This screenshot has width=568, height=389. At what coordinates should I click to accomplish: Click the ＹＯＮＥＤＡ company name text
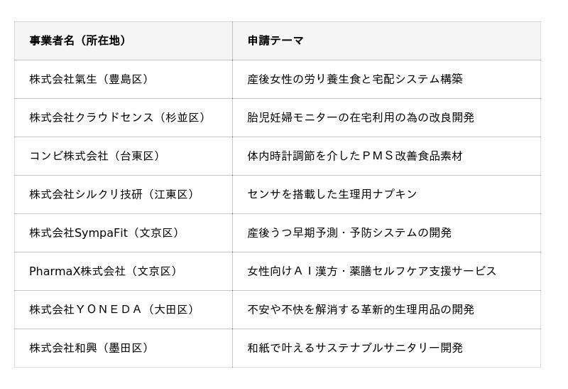pyautogui.click(x=109, y=310)
